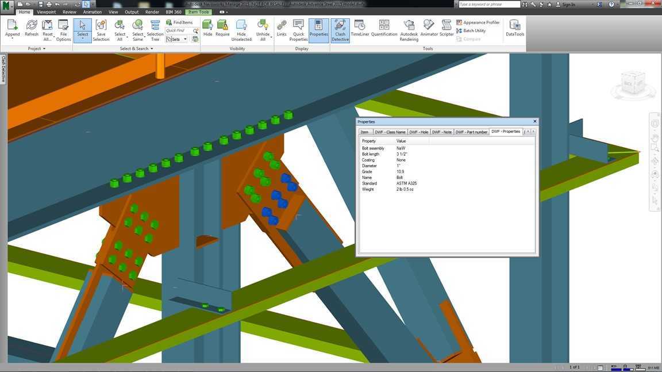Switch to Item Tools contextual tab
Viewport: 662px width, 372px height.
coord(199,12)
